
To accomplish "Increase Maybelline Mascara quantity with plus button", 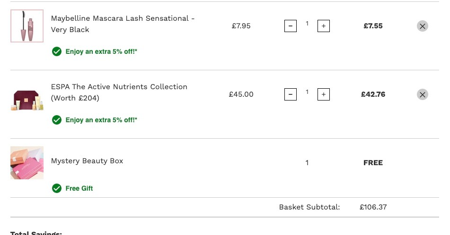I will click(324, 26).
